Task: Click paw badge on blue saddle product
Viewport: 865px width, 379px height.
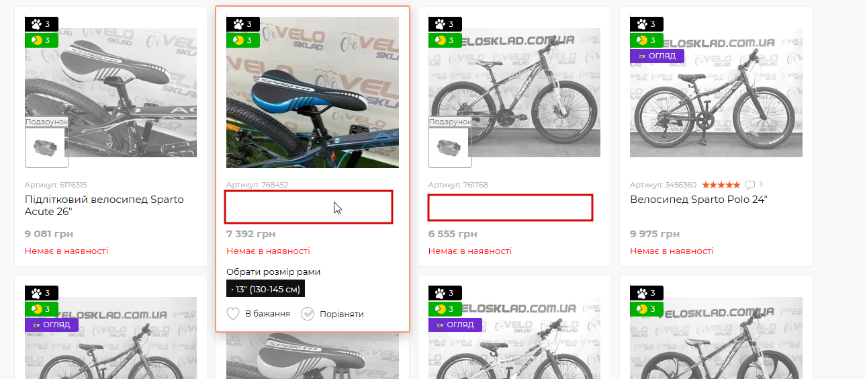Action: [243, 24]
